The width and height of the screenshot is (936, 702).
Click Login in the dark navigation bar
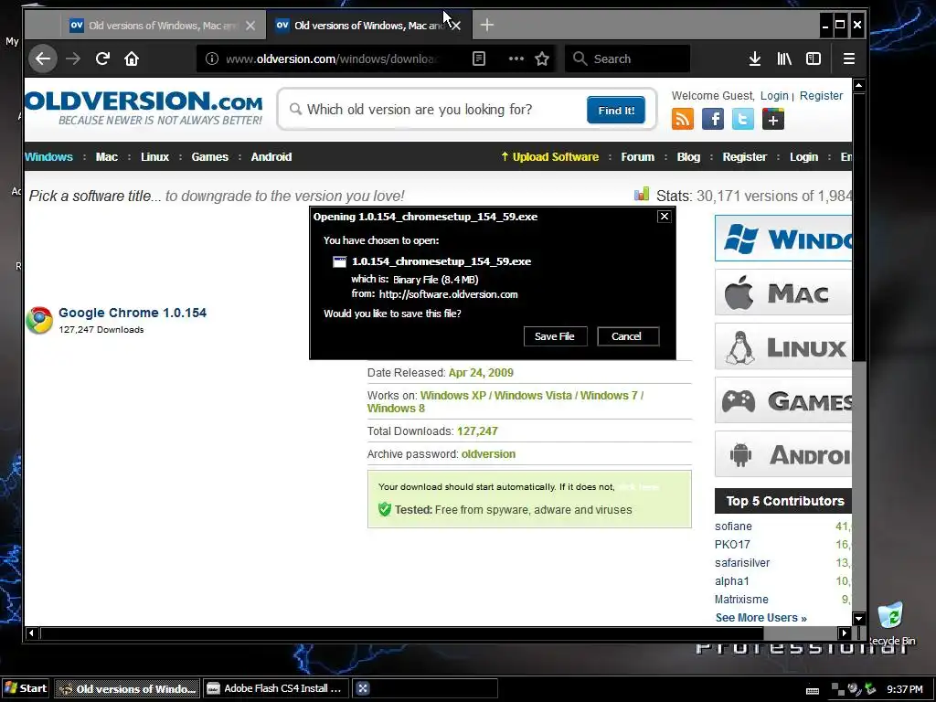click(x=803, y=157)
